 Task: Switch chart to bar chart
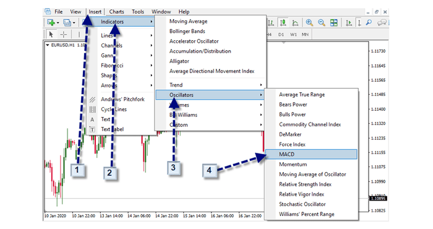click(x=271, y=22)
